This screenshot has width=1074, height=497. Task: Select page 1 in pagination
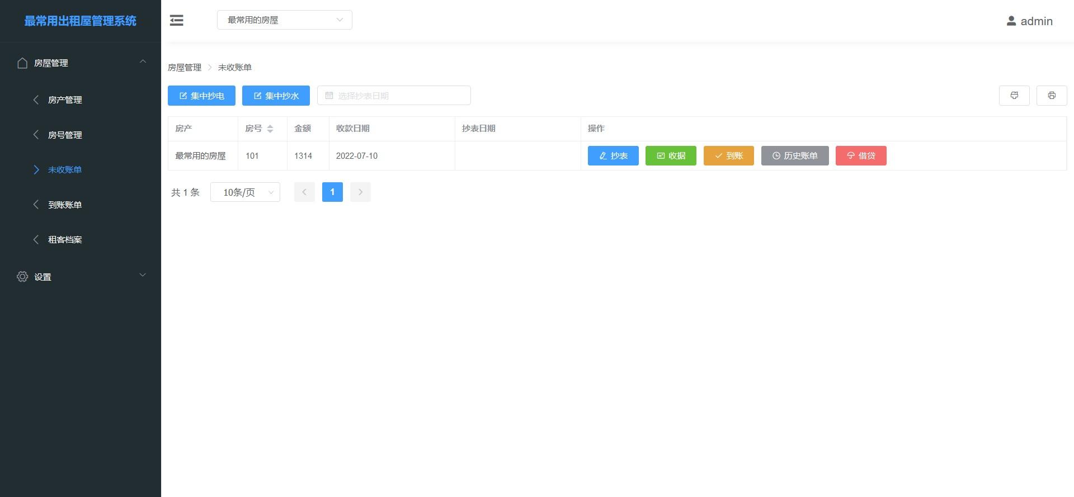332,192
